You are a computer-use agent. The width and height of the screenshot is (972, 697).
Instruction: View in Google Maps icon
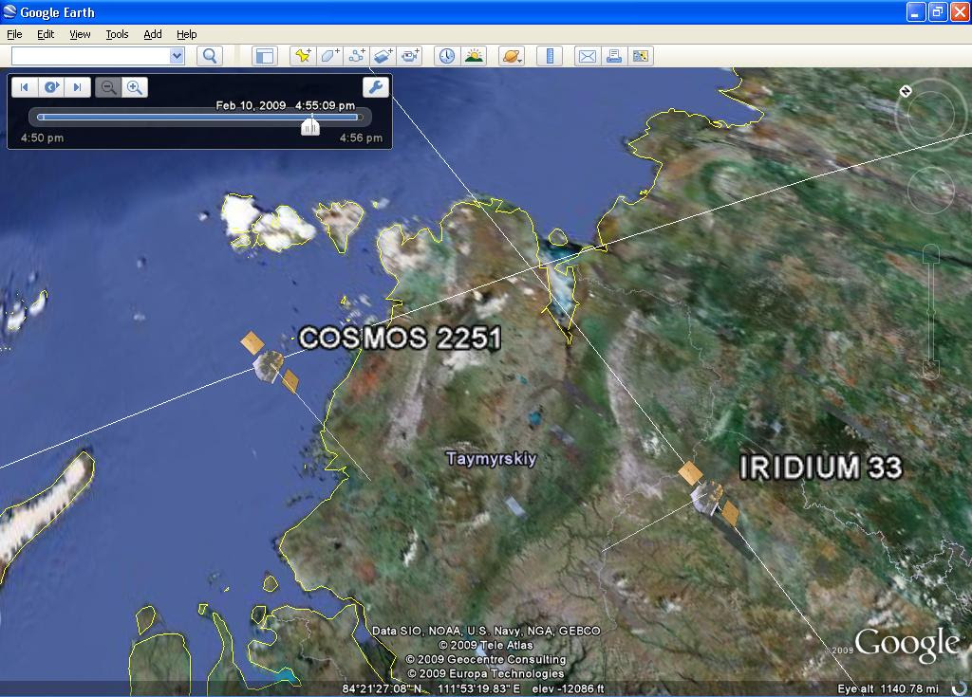(641, 56)
